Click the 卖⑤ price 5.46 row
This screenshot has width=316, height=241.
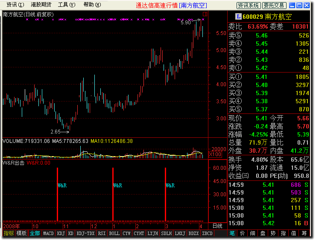[269, 35]
